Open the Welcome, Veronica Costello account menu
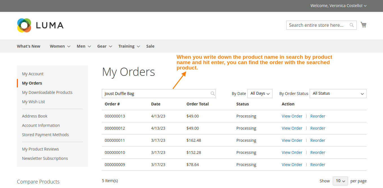The height and width of the screenshot is (188, 383). (x=338, y=6)
